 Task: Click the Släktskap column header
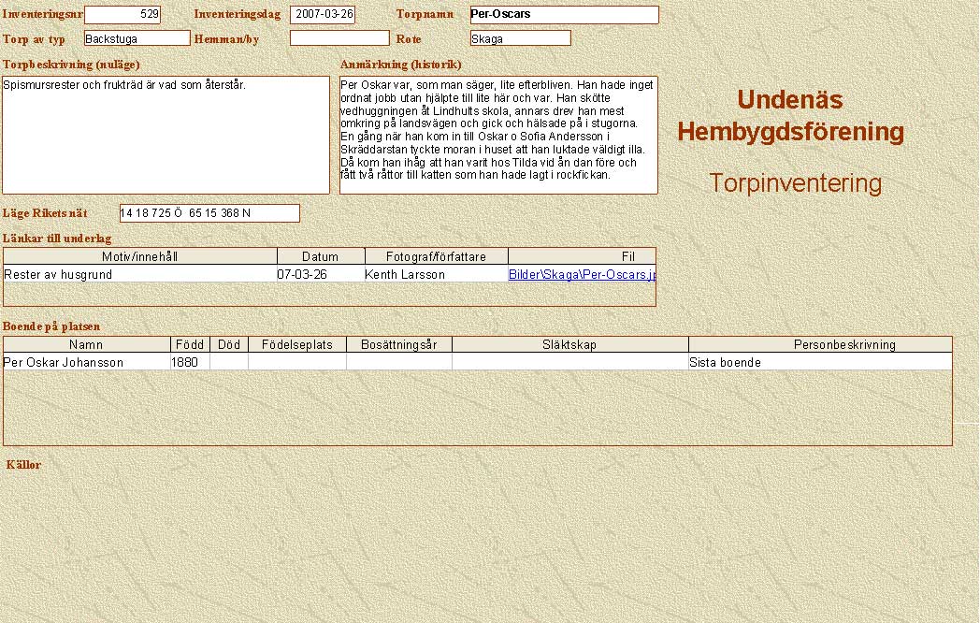(569, 344)
